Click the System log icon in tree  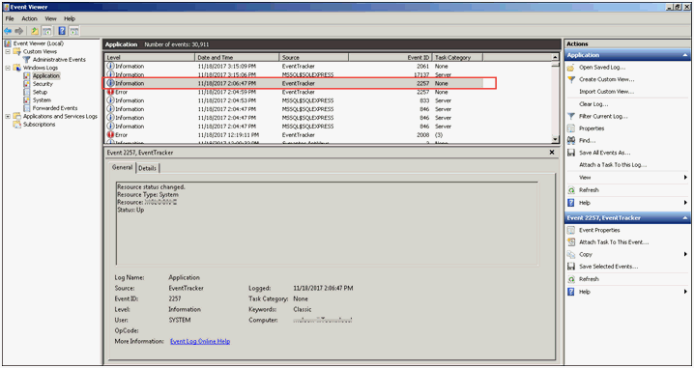[x=27, y=99]
